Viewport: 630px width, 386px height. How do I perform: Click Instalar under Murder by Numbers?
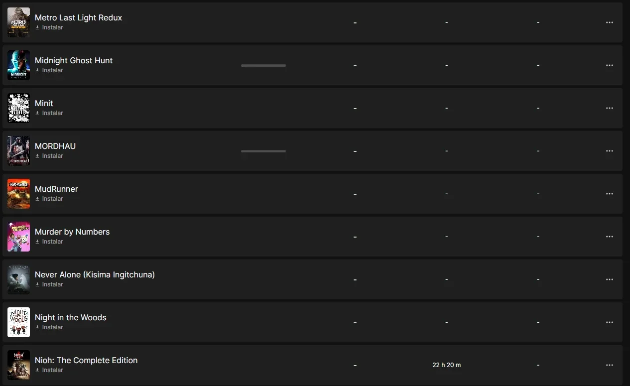pos(49,242)
